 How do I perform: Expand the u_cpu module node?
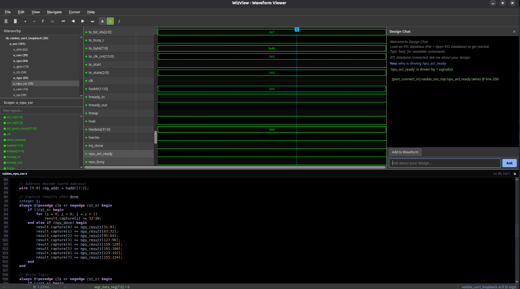coord(20,61)
